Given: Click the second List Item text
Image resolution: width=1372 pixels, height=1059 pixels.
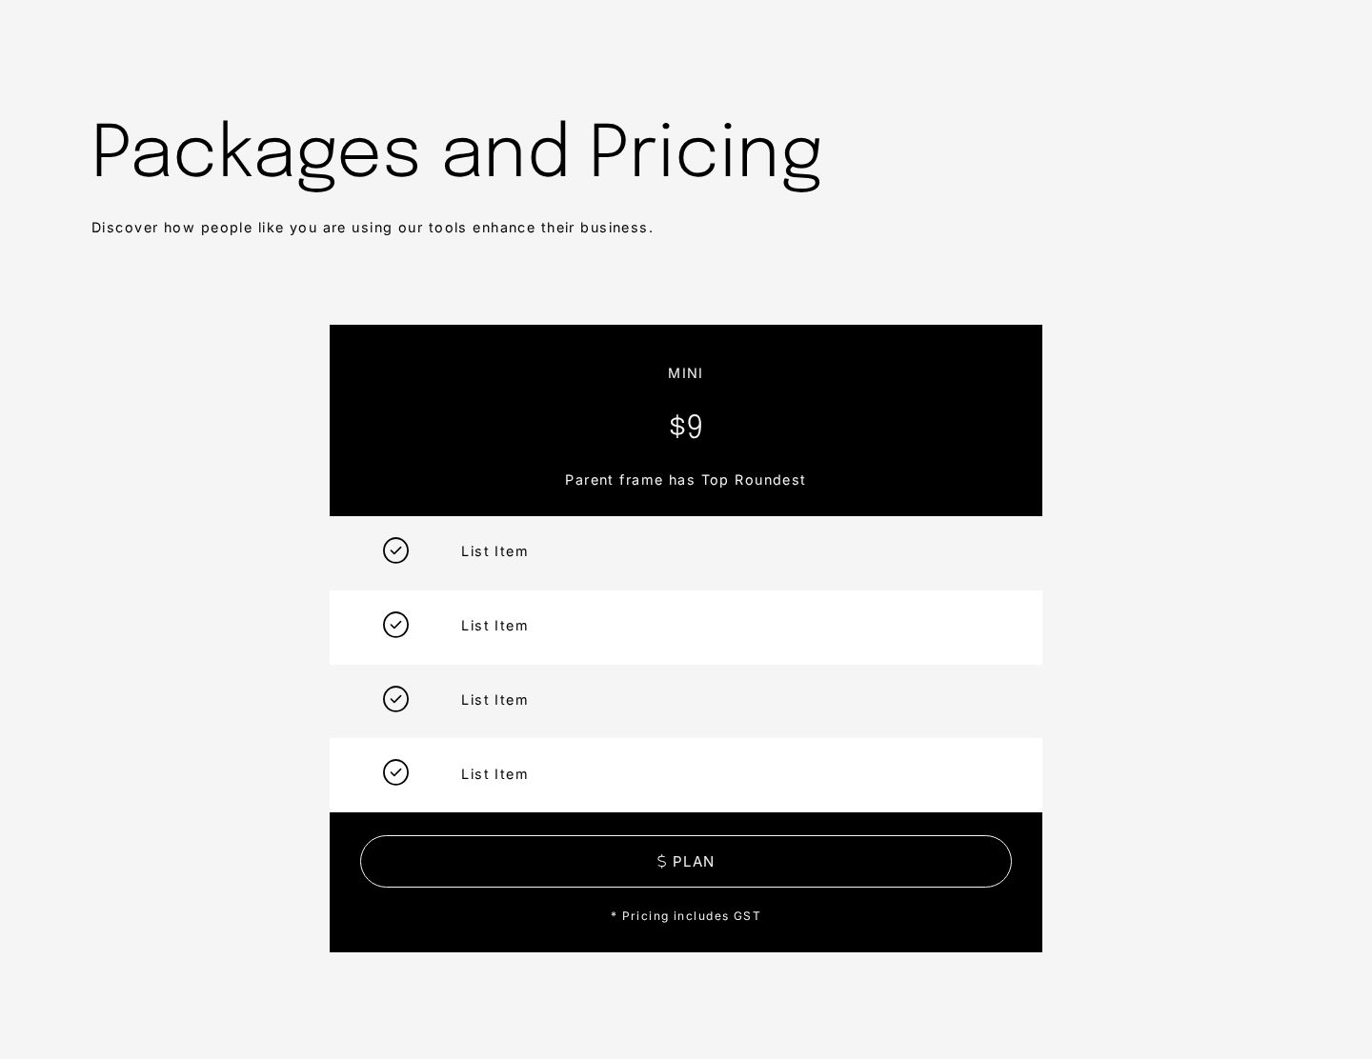Looking at the screenshot, I should tap(494, 626).
